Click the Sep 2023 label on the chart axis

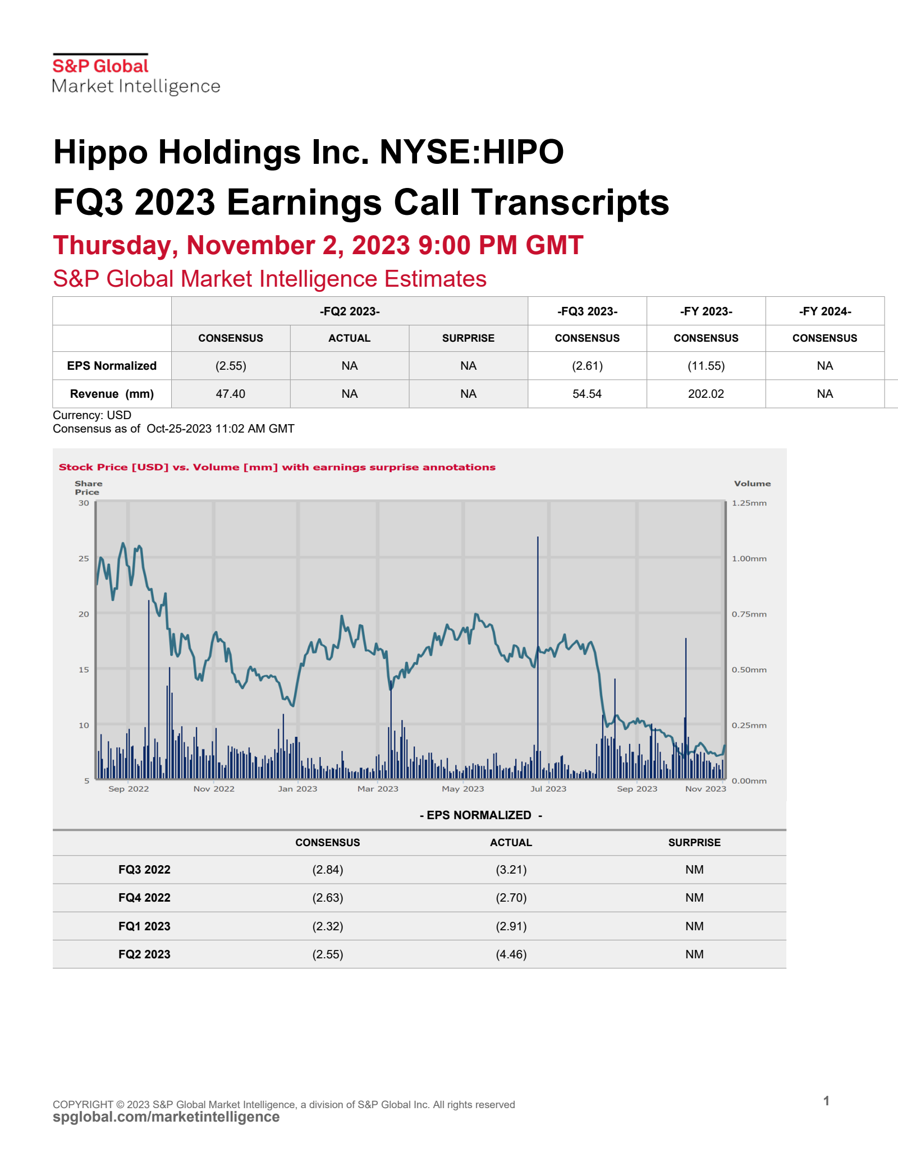click(x=636, y=789)
